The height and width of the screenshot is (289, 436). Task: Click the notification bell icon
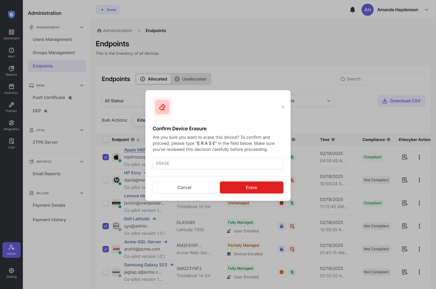coord(352,10)
